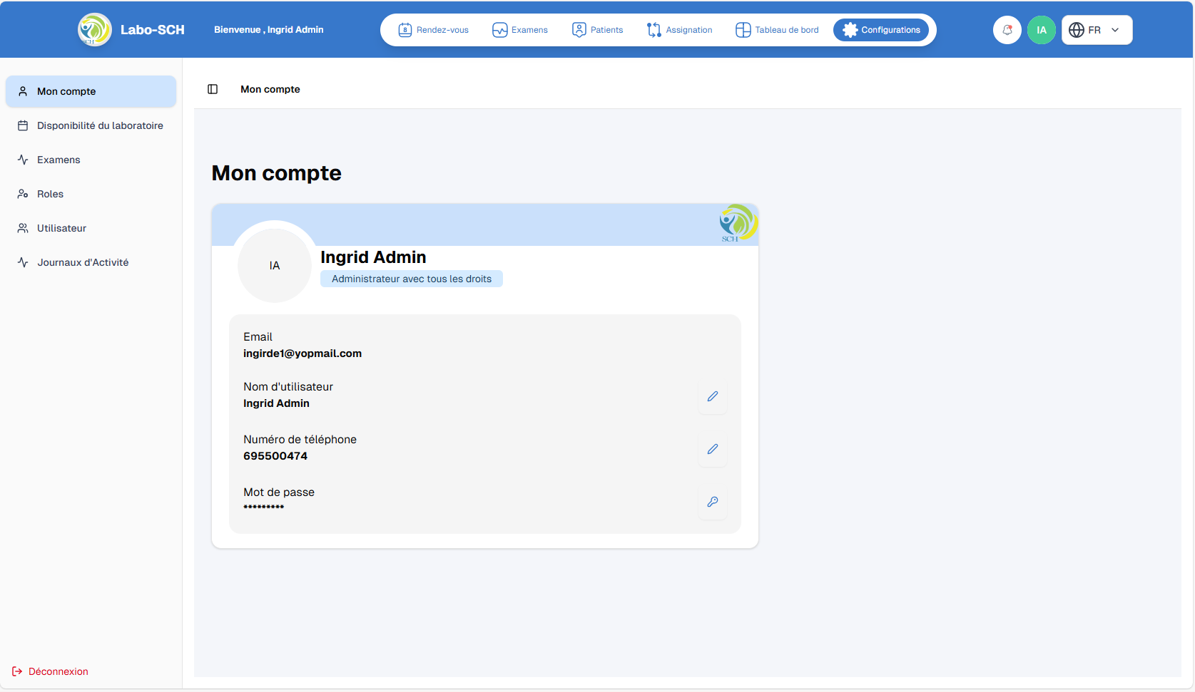The width and height of the screenshot is (1195, 692).
Task: Toggle the sidebar panel icon
Action: [213, 89]
